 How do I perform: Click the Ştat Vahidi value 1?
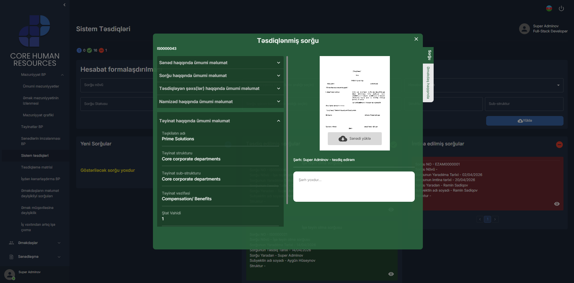click(163, 219)
